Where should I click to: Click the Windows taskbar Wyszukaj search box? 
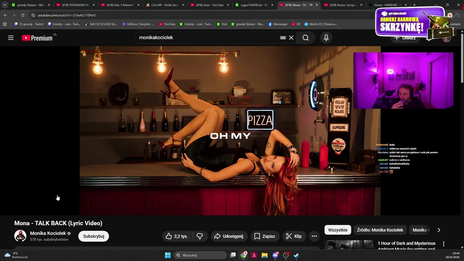coord(200,255)
